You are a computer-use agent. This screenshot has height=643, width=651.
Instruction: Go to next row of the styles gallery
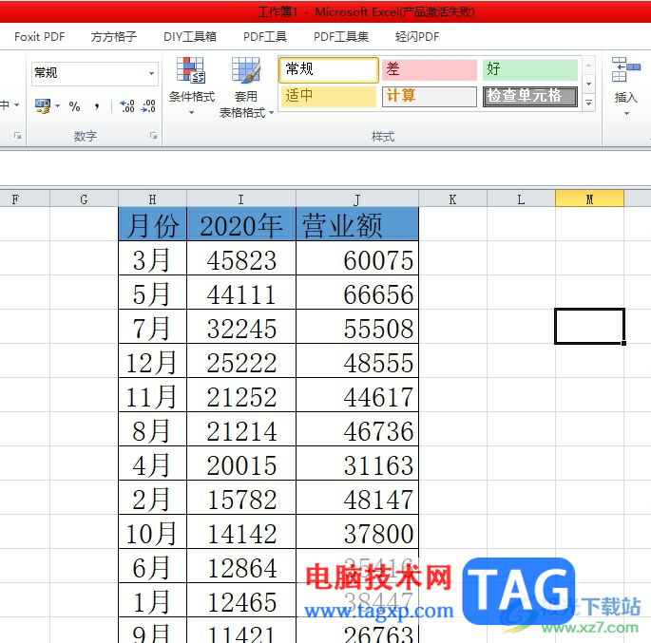pos(588,85)
